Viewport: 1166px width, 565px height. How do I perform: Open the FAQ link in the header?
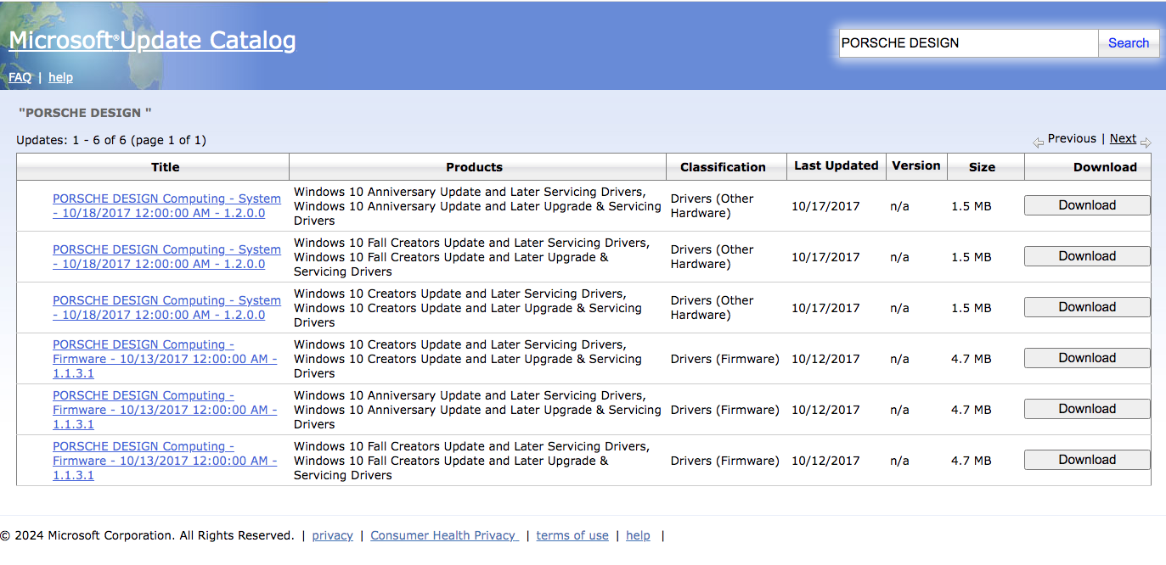(x=20, y=77)
